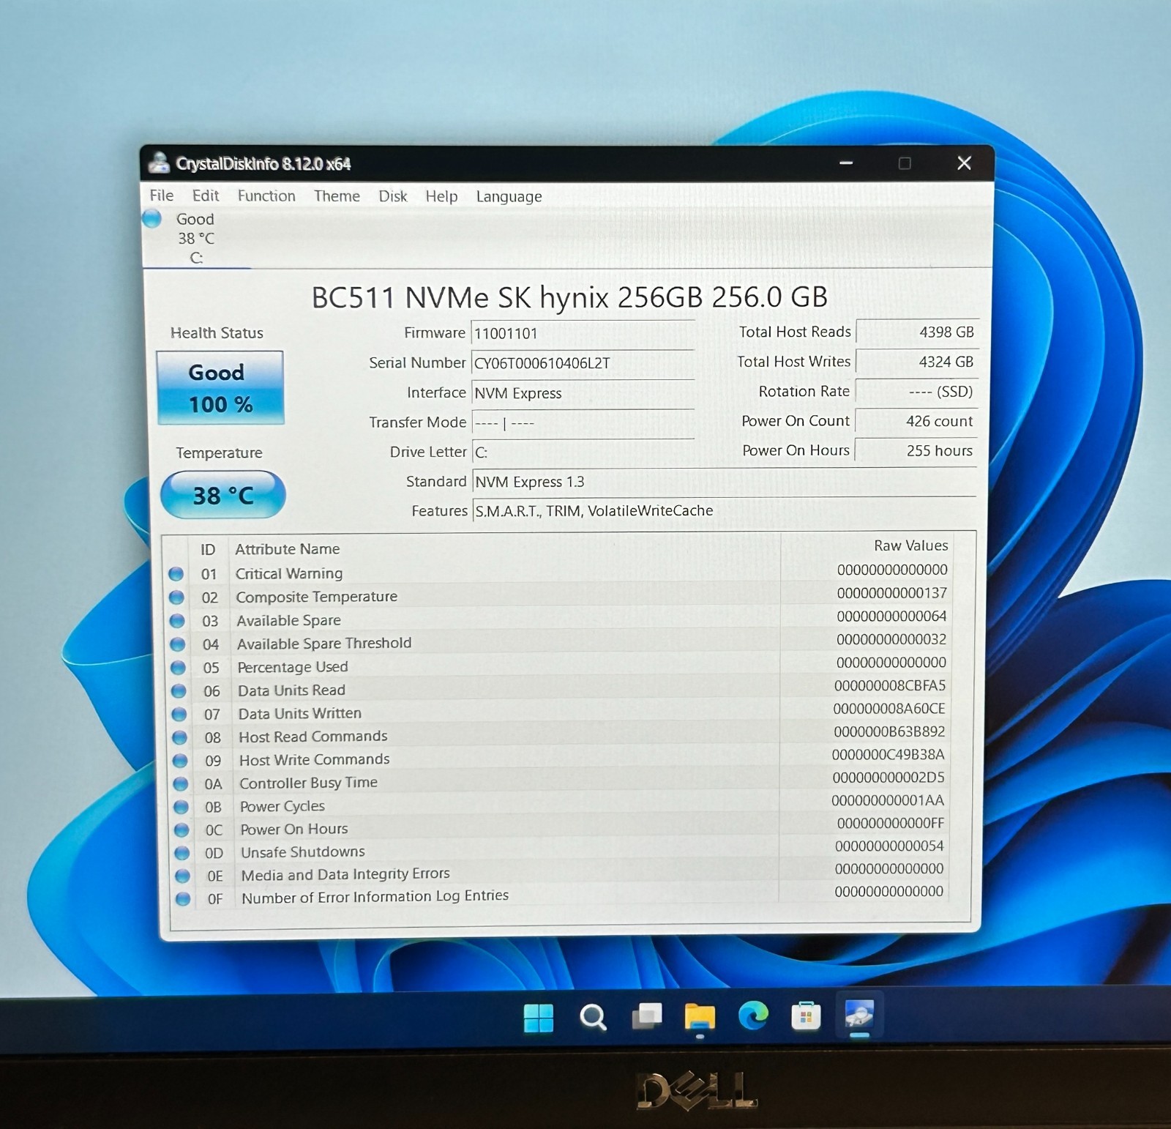Click the Rotation Rate value ---- (SSD)
Screen dimensions: 1171x1129
916,392
